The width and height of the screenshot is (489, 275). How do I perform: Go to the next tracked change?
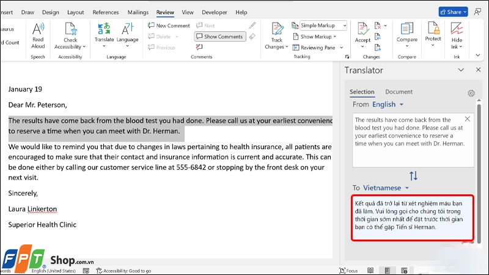378,48
